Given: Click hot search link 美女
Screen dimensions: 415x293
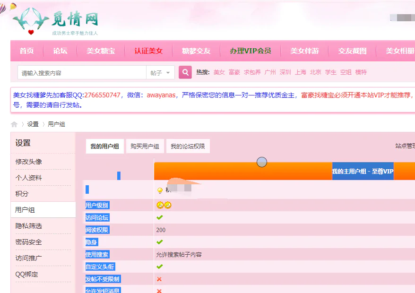Looking at the screenshot, I should [x=219, y=72].
